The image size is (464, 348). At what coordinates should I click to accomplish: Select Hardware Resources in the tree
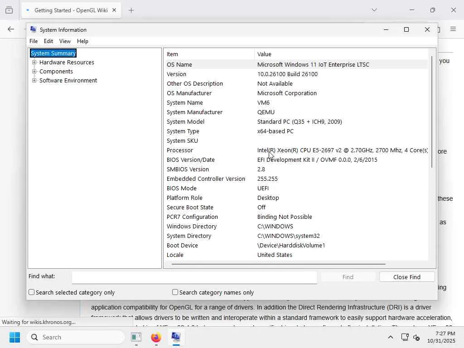point(67,63)
